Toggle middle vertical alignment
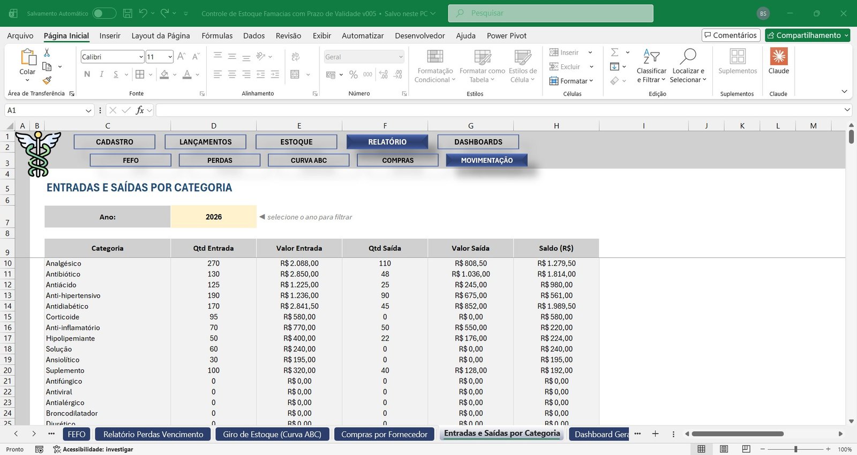 point(232,56)
